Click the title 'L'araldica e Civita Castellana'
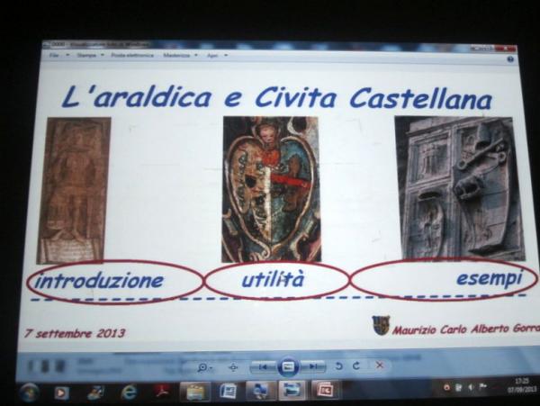 pyautogui.click(x=277, y=97)
